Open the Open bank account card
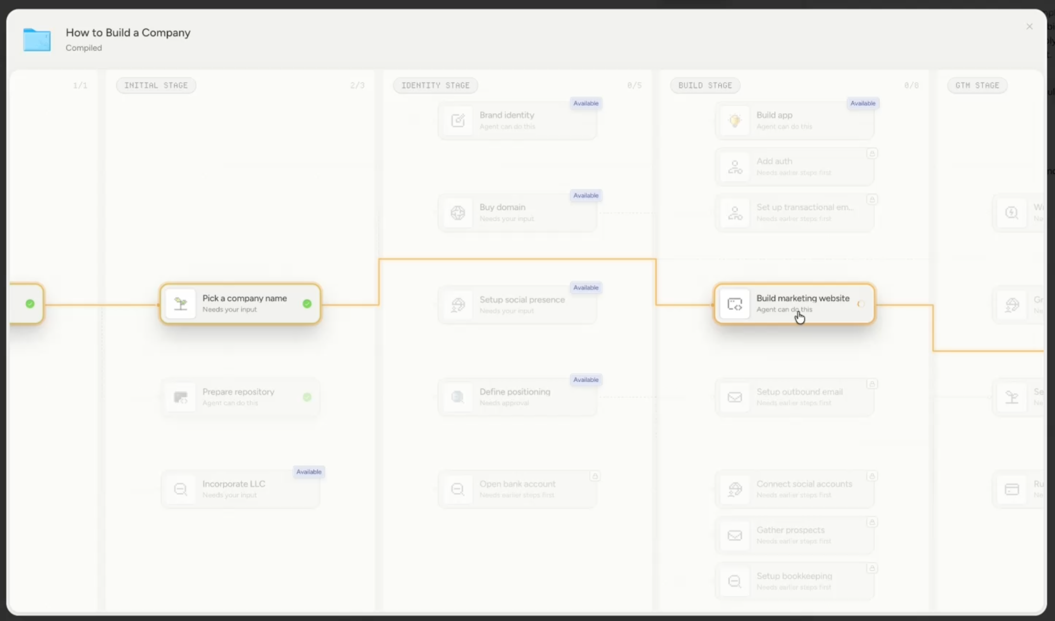 (517, 489)
